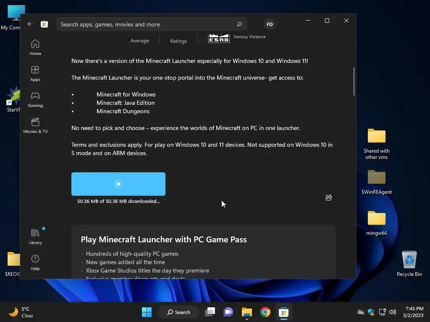The width and height of the screenshot is (430, 322).
Task: Open Teams Chat from the taskbar
Action: (228, 312)
